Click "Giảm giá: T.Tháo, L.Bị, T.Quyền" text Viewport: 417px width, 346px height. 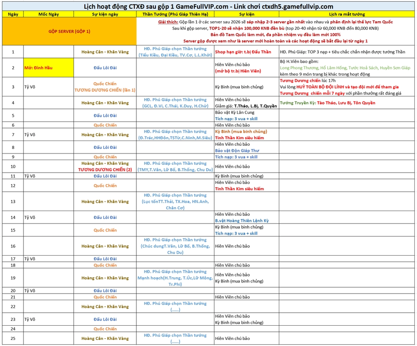(x=246, y=106)
